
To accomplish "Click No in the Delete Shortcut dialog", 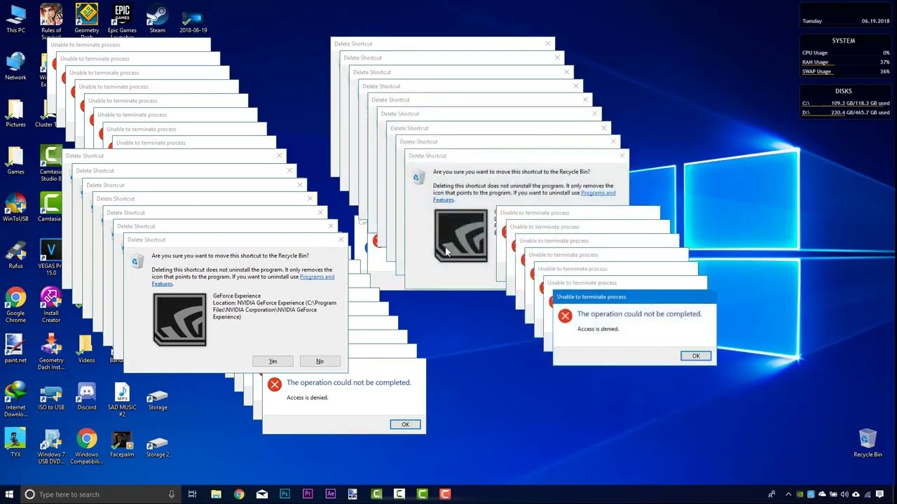I will tap(320, 361).
